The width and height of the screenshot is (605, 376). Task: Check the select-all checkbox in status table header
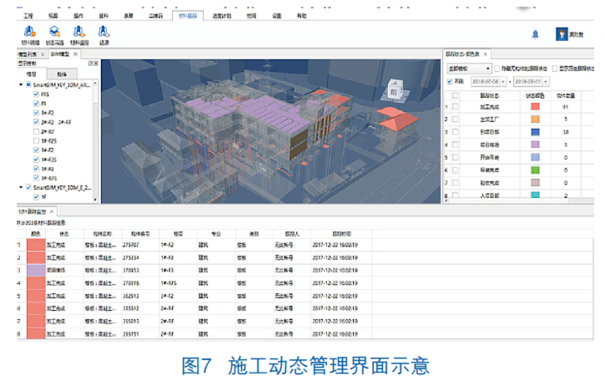[x=455, y=95]
